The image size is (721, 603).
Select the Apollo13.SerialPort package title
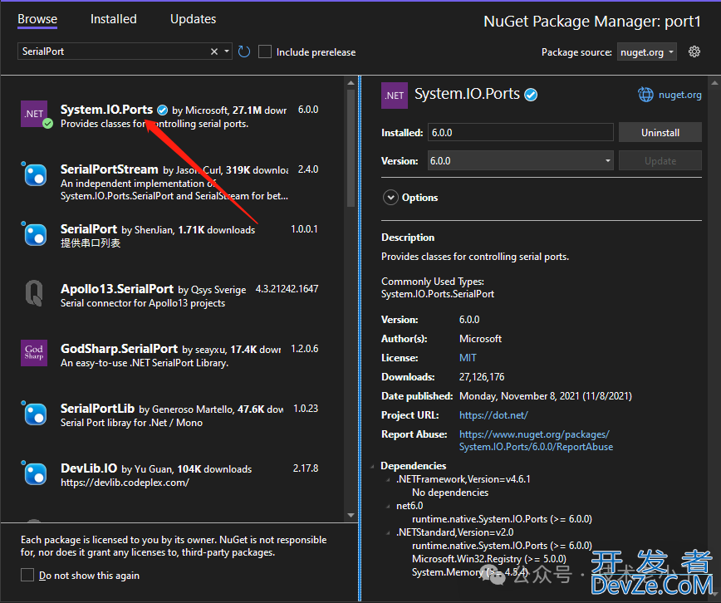coord(117,289)
